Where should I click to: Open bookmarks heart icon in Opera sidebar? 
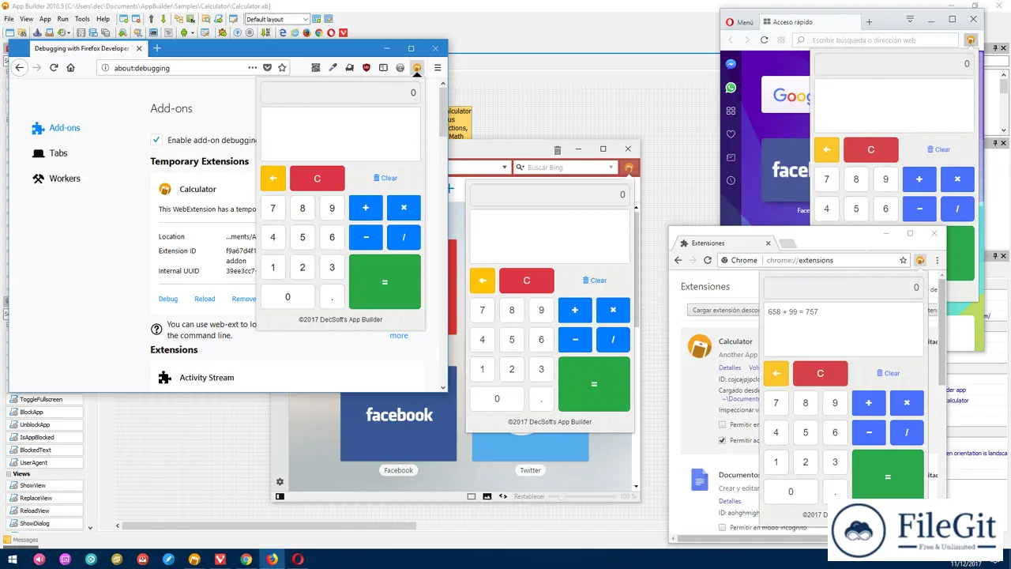[x=731, y=134]
